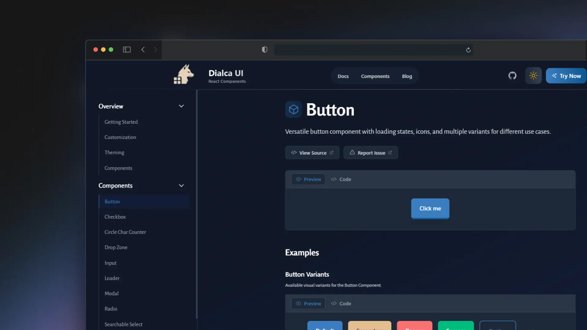The height and width of the screenshot is (330, 587).
Task: Open the GitHub repository icon
Action: pos(512,75)
